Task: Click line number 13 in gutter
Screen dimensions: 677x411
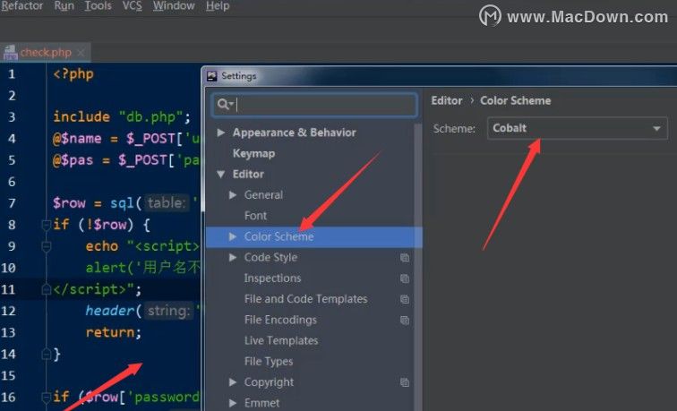Action: pos(8,332)
